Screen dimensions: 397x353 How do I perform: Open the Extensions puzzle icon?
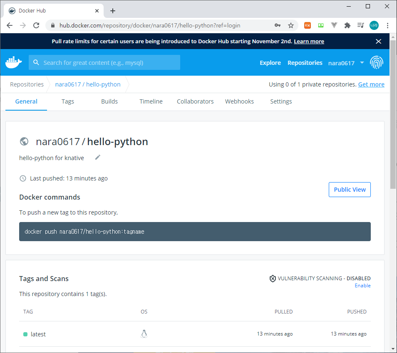(347, 25)
